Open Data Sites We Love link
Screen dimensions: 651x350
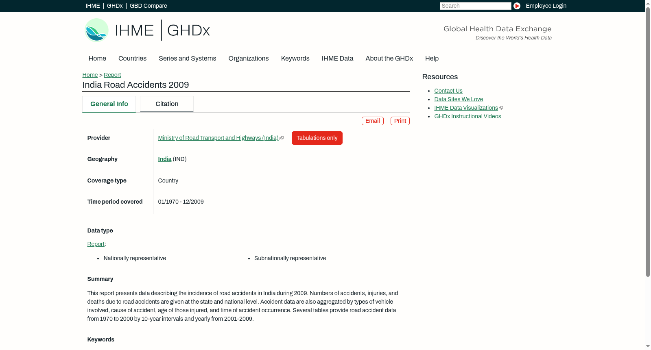coord(459,99)
